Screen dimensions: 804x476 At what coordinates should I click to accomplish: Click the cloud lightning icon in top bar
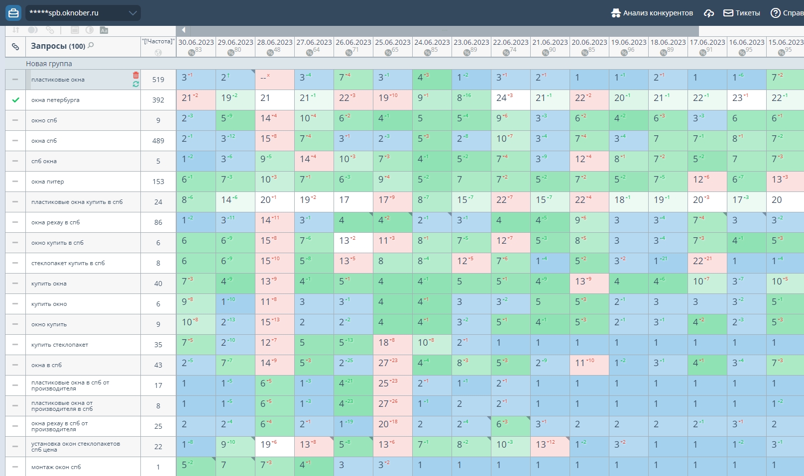pos(709,13)
